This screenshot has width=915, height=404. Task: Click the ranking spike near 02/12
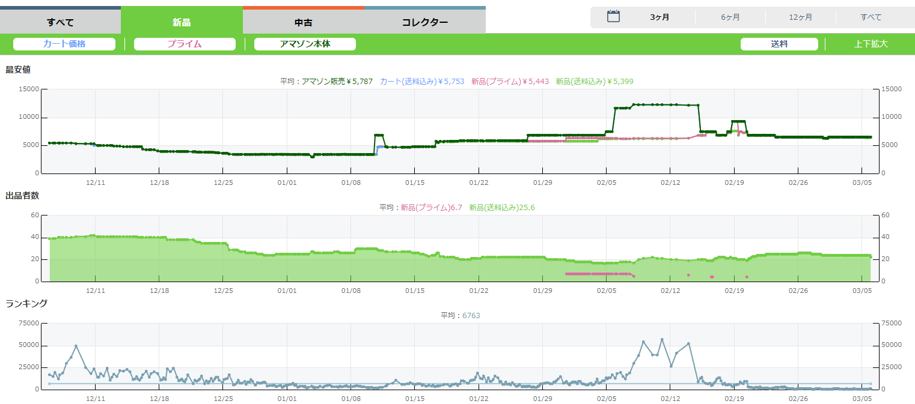coord(662,340)
